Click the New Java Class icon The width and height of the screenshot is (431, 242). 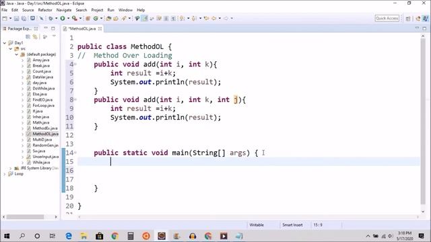pyautogui.click(x=96, y=18)
